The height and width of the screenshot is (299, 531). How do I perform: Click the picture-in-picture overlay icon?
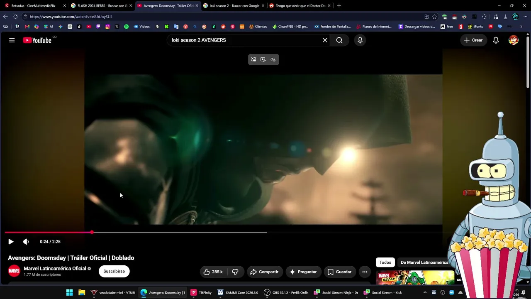[253, 59]
